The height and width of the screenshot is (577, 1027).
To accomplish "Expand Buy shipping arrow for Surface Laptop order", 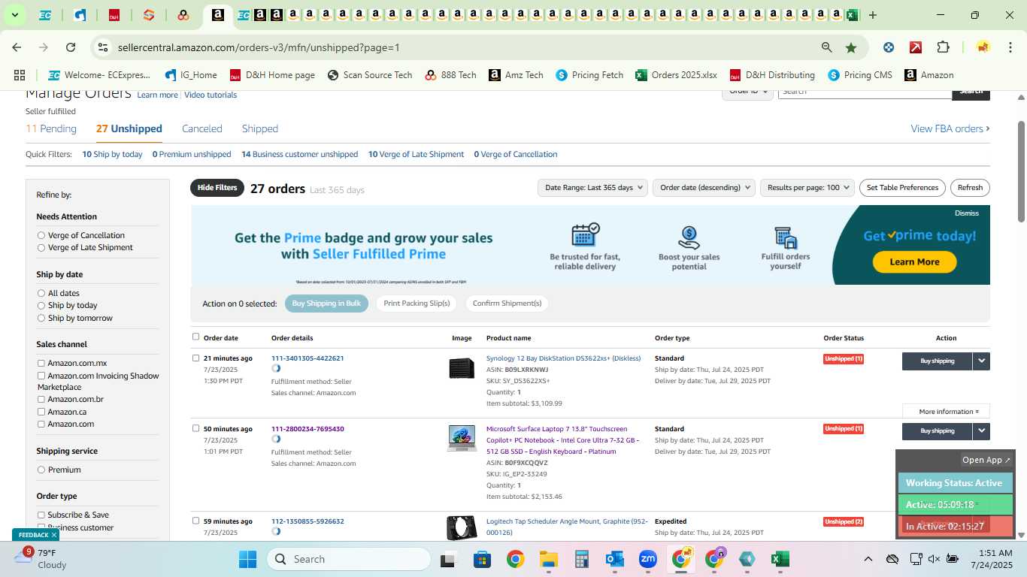I will pos(981,430).
